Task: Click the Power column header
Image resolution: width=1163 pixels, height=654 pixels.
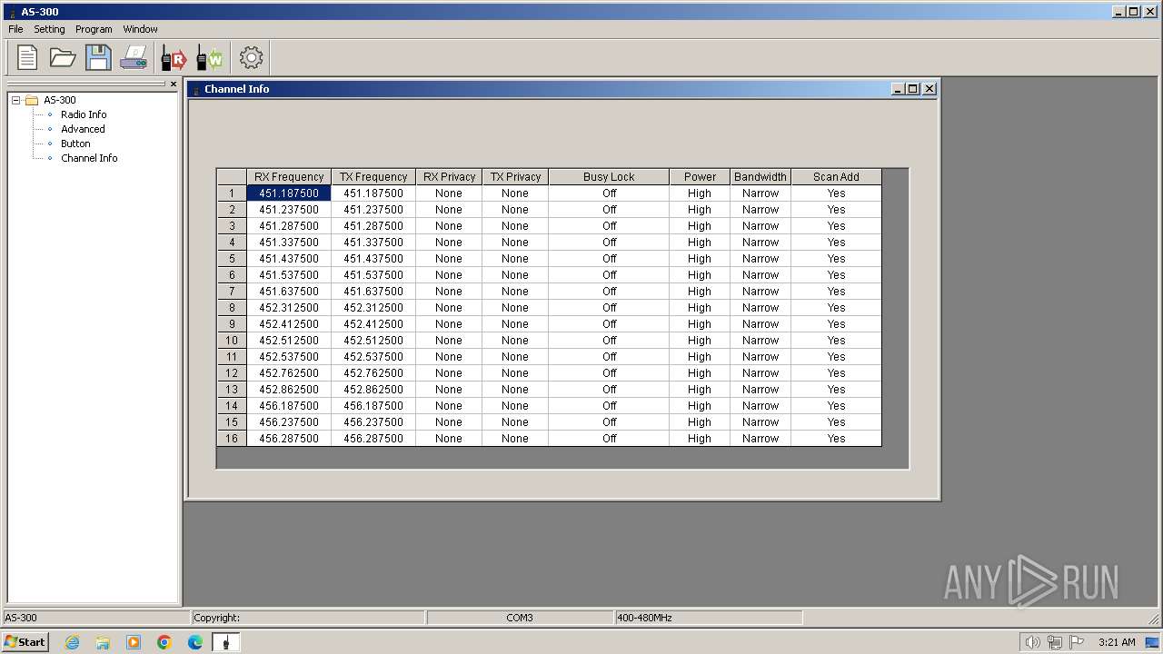Action: point(700,177)
